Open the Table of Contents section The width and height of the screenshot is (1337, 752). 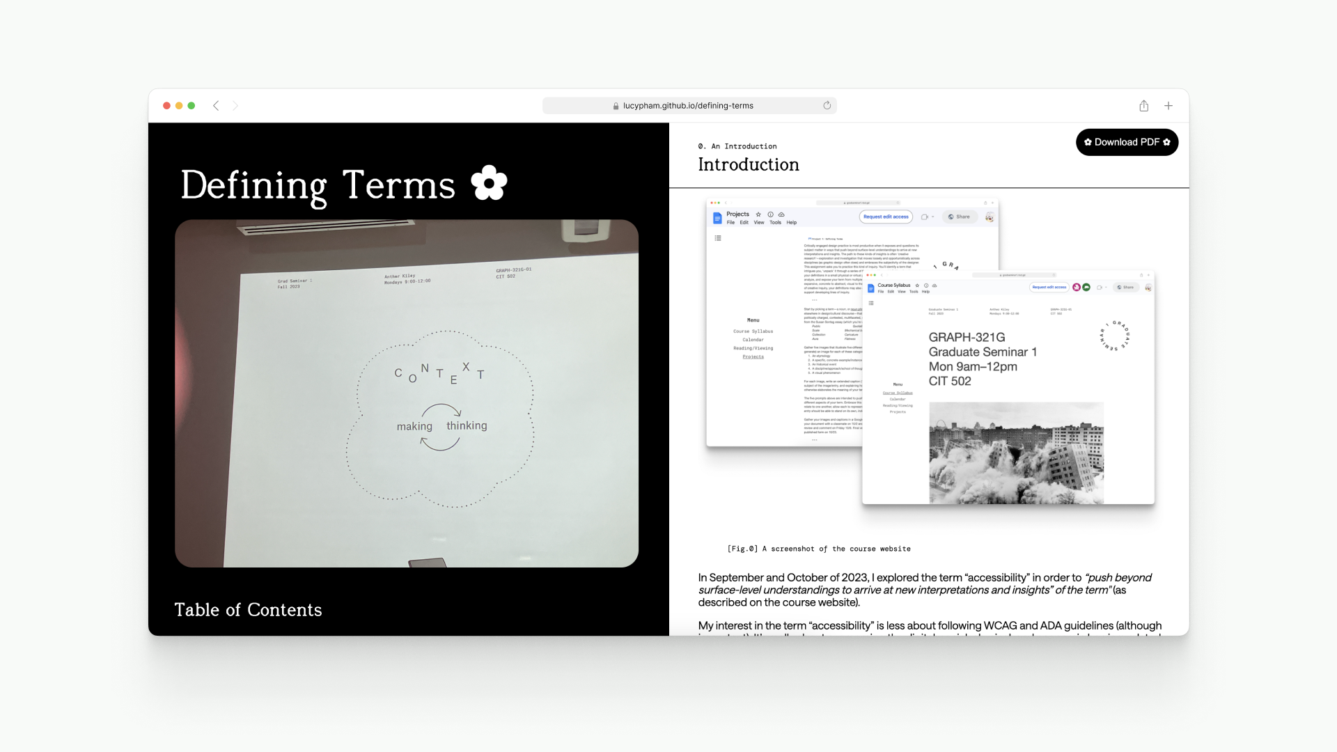click(248, 610)
